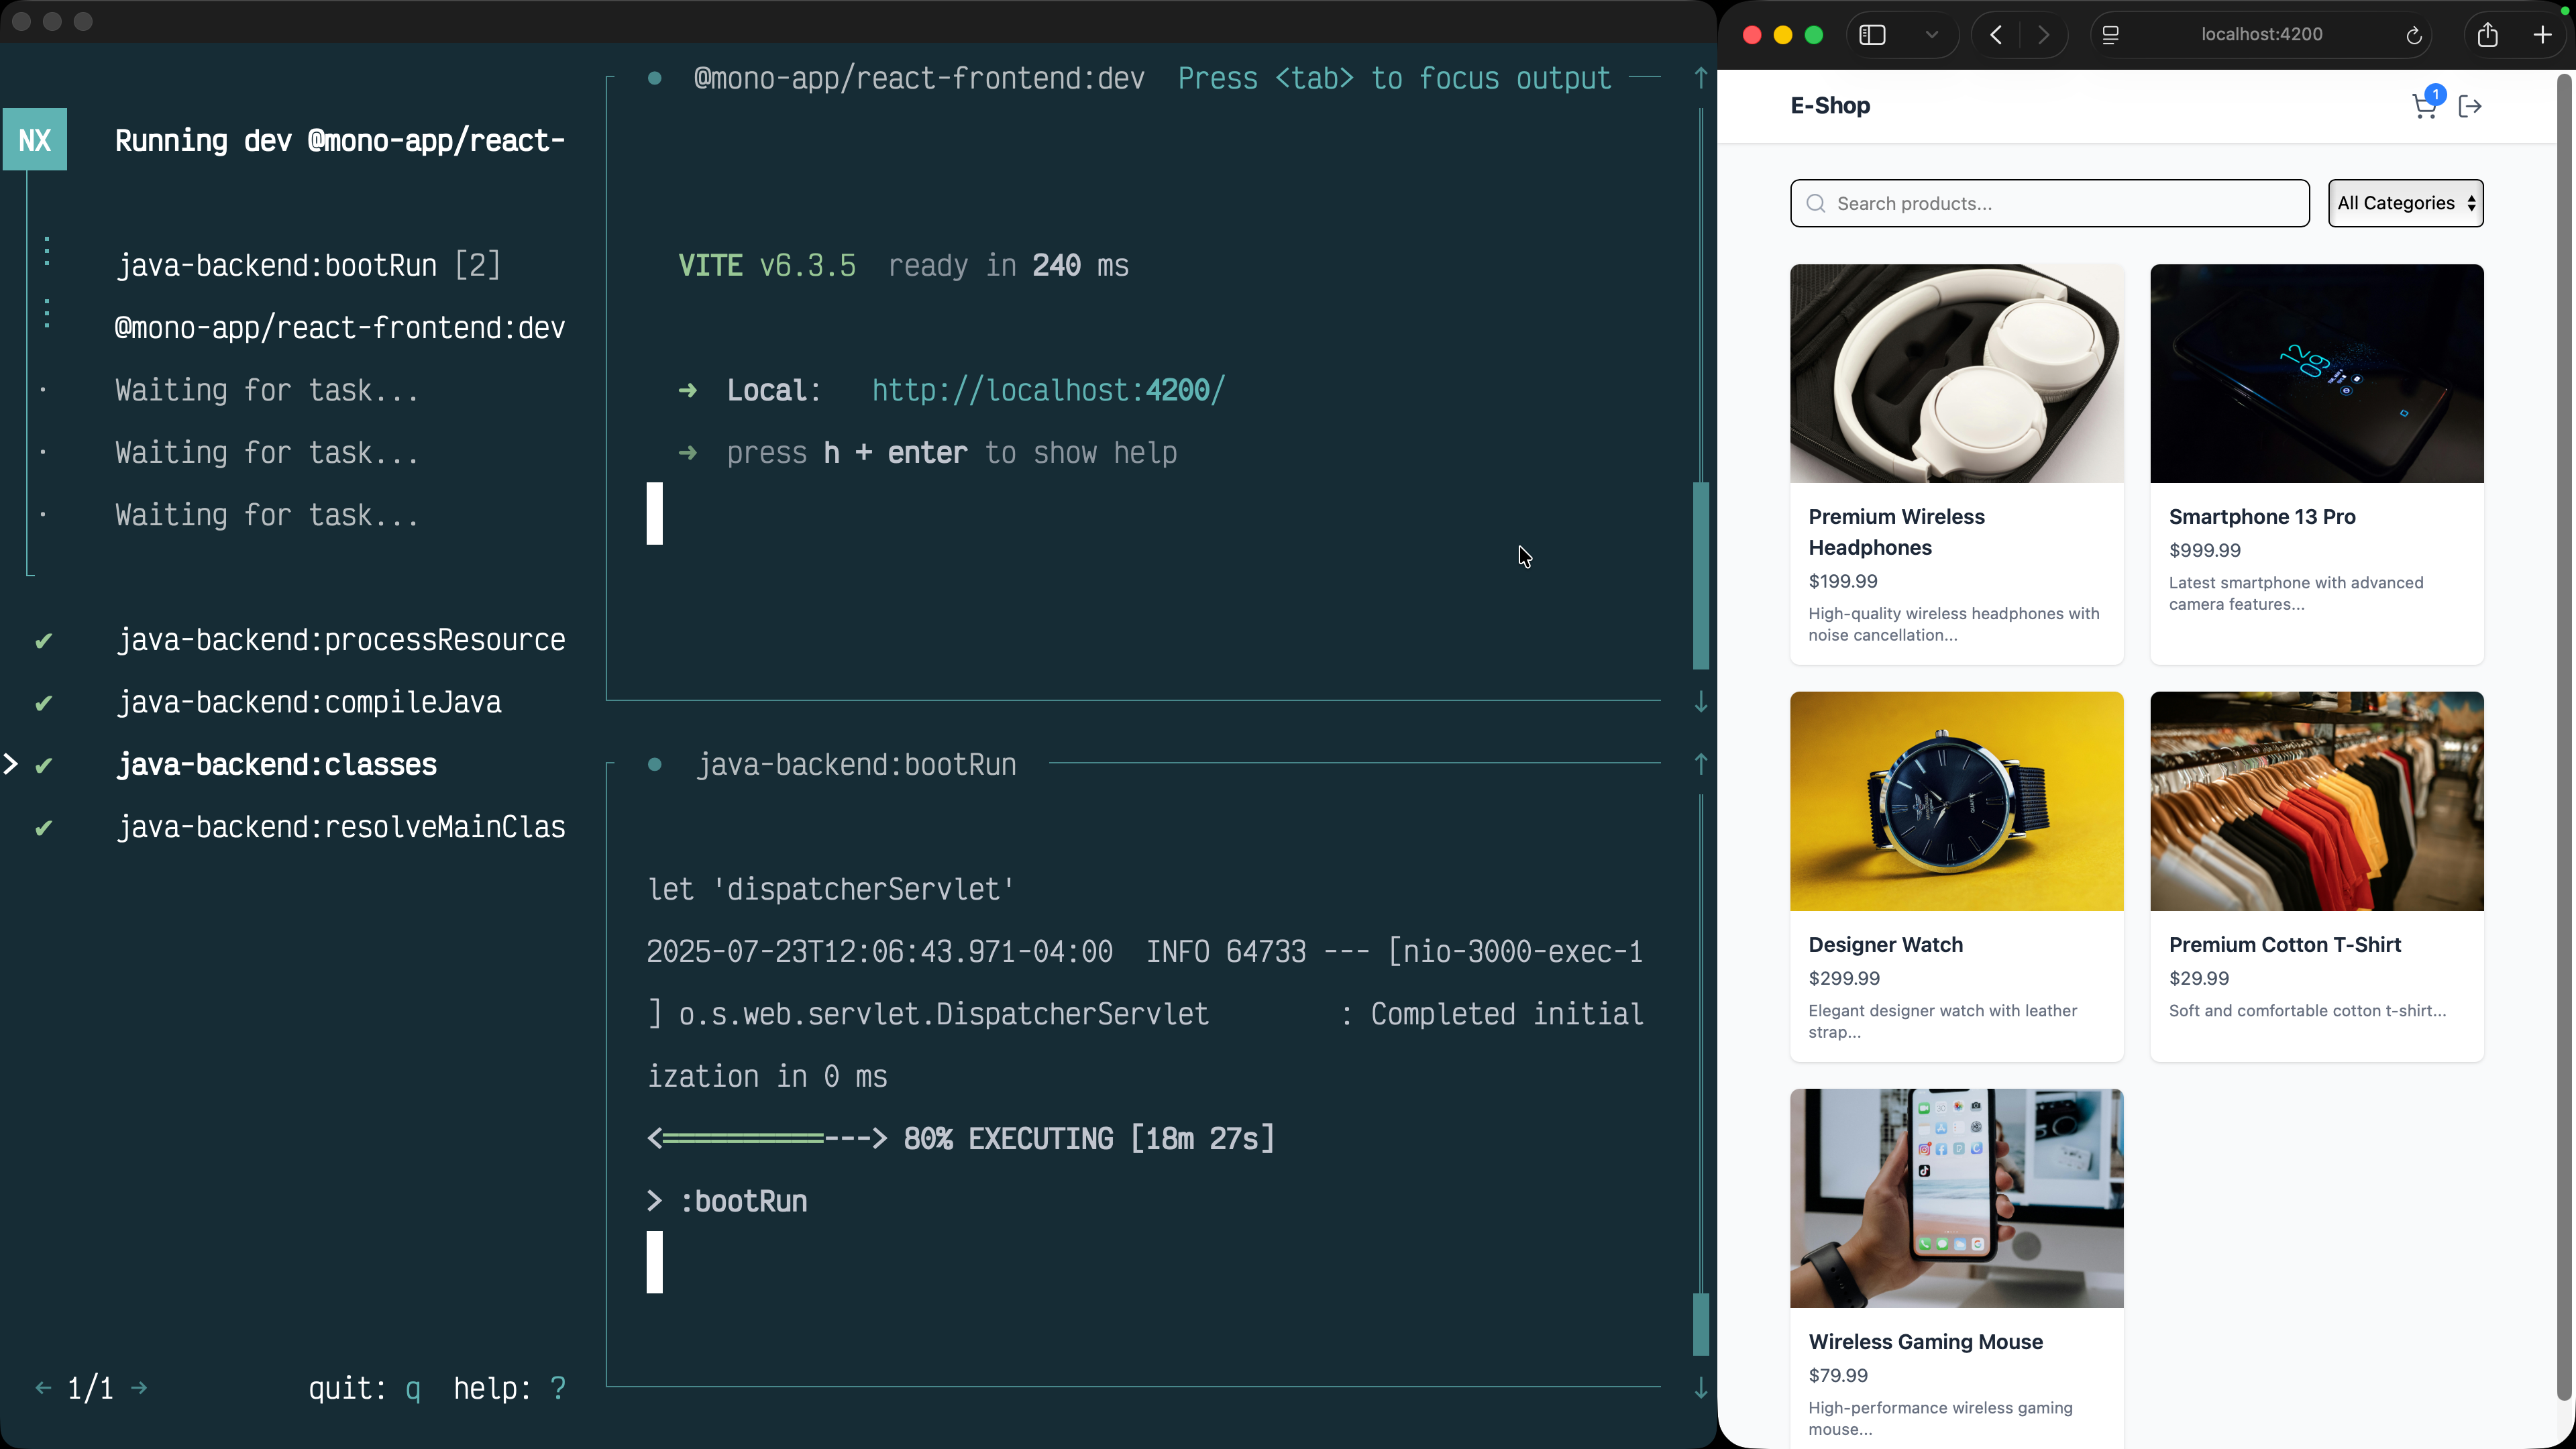Open the shopping cart icon

[x=2423, y=106]
